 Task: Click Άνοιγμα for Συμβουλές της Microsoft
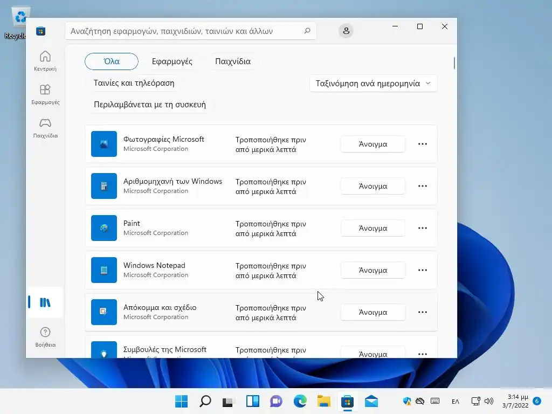373,353
